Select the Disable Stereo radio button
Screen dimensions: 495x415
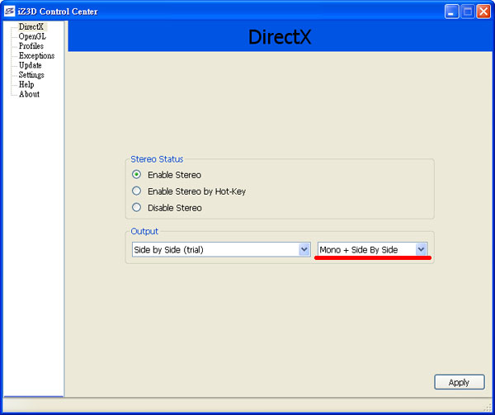136,208
